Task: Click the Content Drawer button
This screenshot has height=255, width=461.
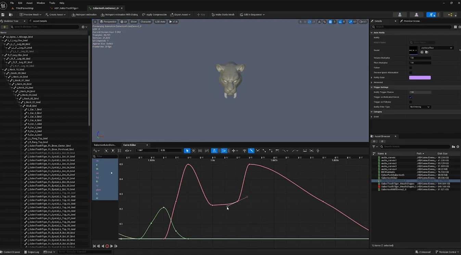Action: tap(10, 252)
